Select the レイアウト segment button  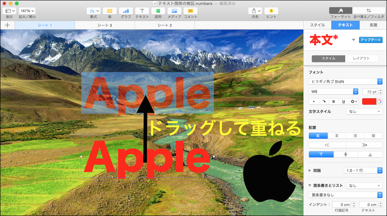point(361,59)
